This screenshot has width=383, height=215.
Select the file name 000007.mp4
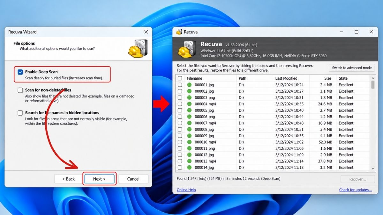(205, 123)
